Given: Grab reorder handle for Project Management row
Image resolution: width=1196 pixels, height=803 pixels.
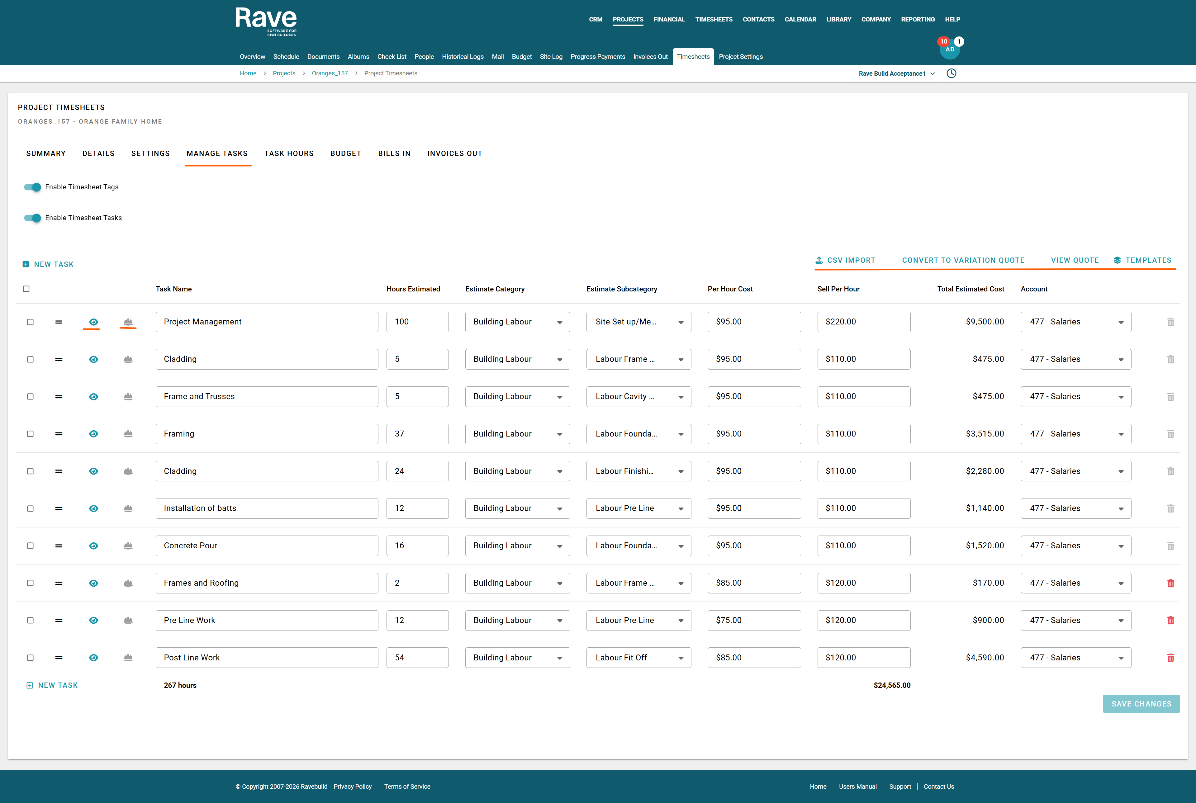Looking at the screenshot, I should point(59,322).
